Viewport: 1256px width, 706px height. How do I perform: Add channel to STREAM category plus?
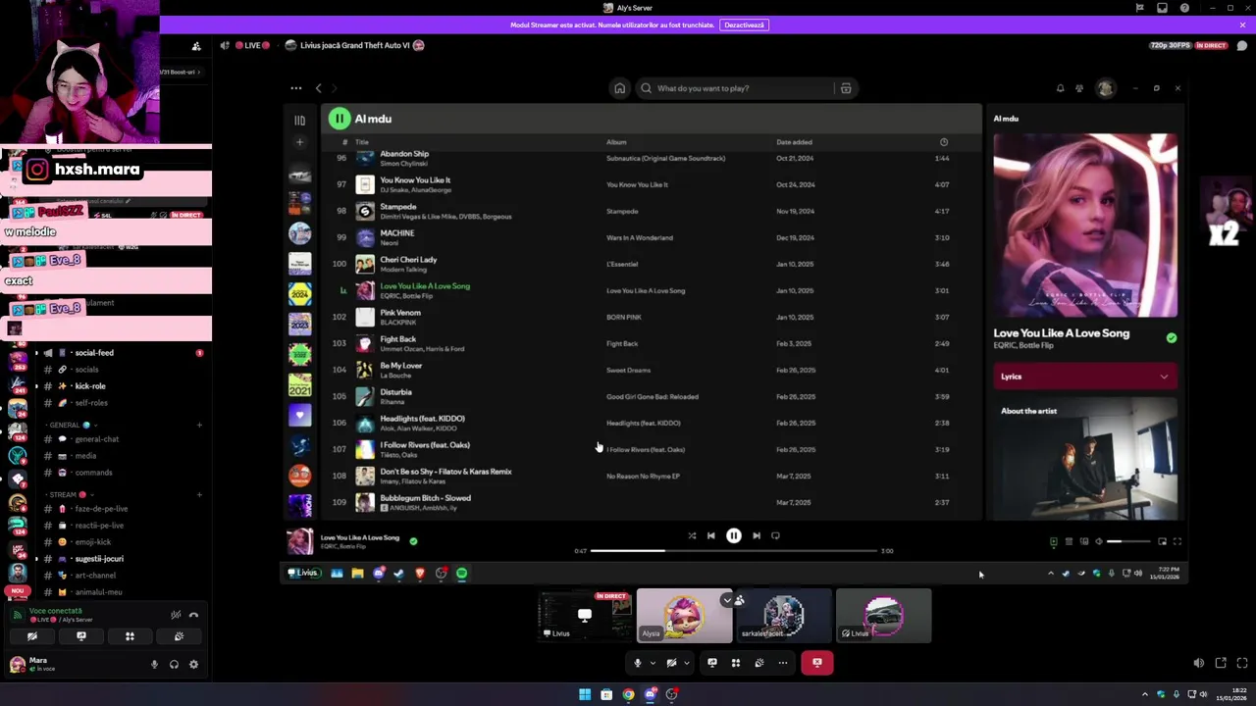click(x=199, y=495)
